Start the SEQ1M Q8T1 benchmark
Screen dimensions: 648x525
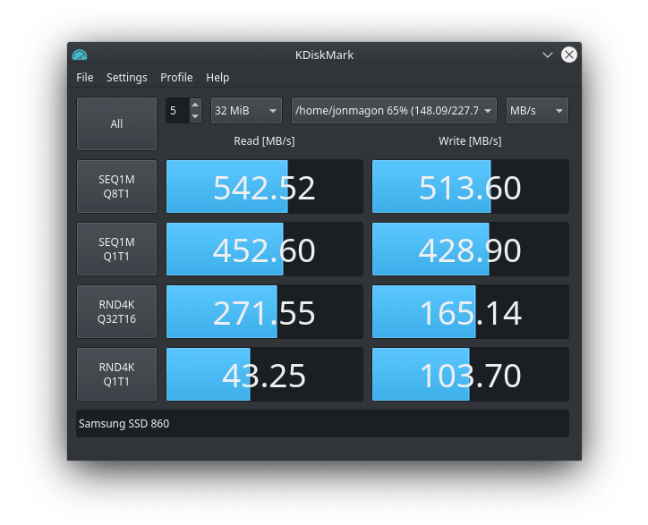point(116,187)
